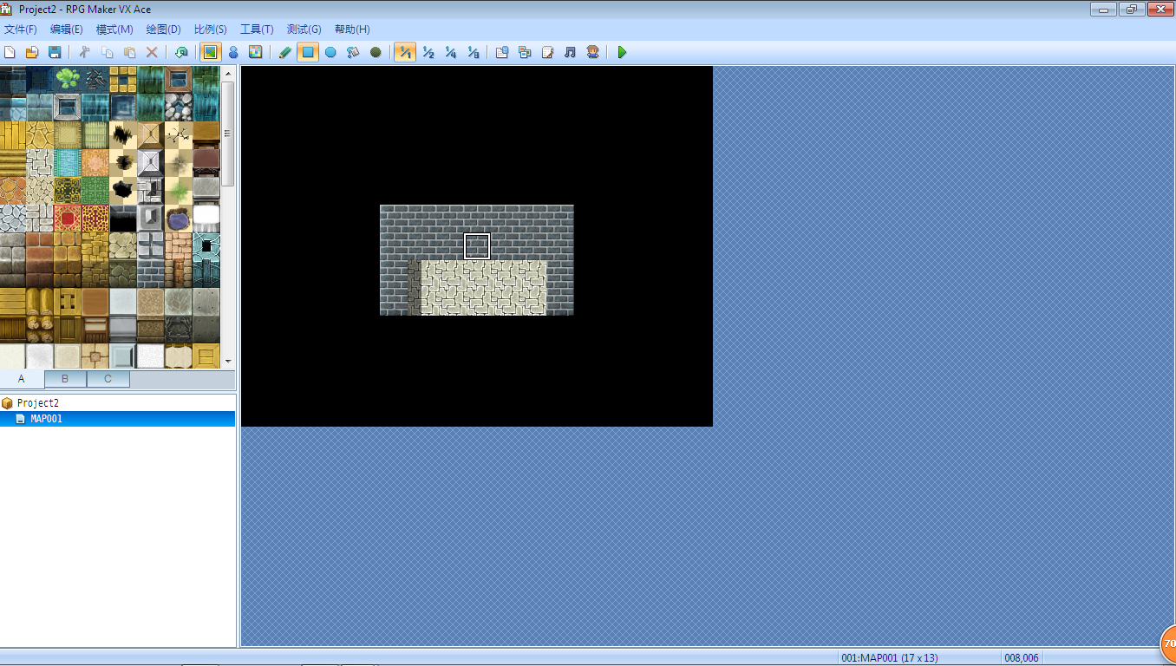
Task: Select the pencil drawing tool
Action: (285, 52)
